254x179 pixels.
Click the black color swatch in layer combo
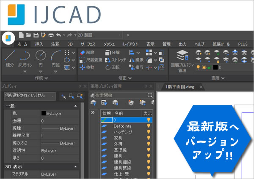pyautogui.click(x=215, y=67)
